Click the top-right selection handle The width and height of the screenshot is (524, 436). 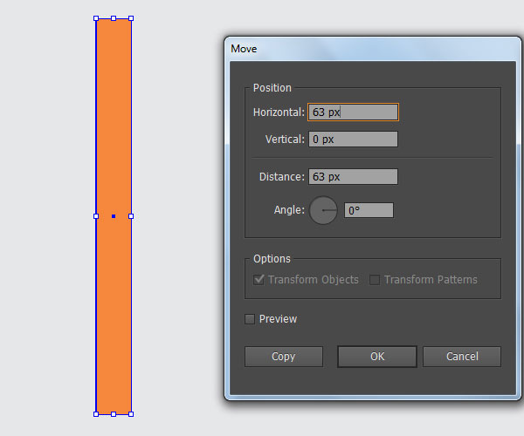(131, 18)
